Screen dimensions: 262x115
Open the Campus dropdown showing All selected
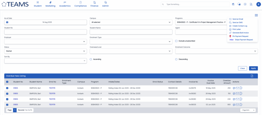click(x=131, y=22)
